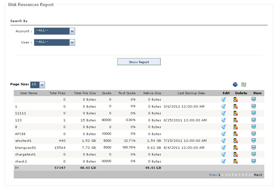The width and height of the screenshot is (279, 189).
Task: Open the Account dropdown
Action: point(54,31)
